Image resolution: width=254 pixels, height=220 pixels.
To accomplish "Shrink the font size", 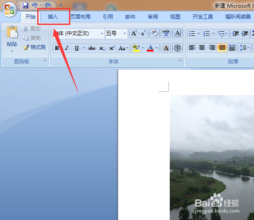I will [143, 33].
